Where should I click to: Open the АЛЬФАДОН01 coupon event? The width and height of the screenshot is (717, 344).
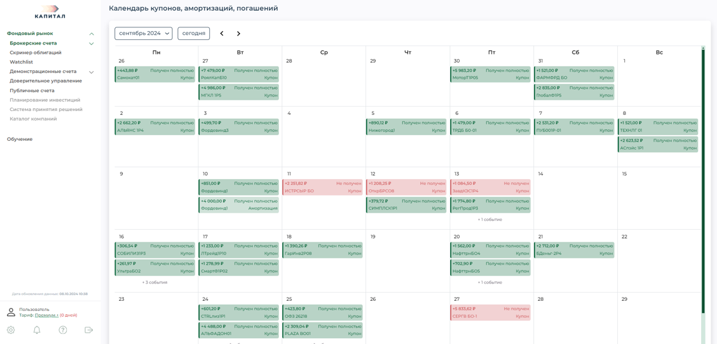coord(239,330)
